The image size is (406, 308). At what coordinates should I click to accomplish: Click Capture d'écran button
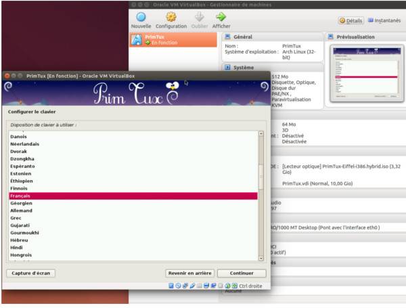(31, 273)
